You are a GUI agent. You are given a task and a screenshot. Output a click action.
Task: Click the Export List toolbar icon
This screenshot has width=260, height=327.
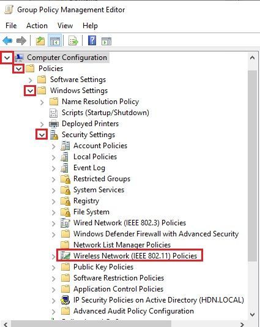click(x=73, y=40)
